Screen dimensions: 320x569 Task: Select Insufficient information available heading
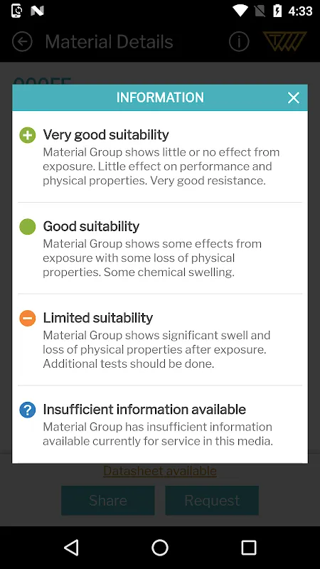click(x=144, y=410)
